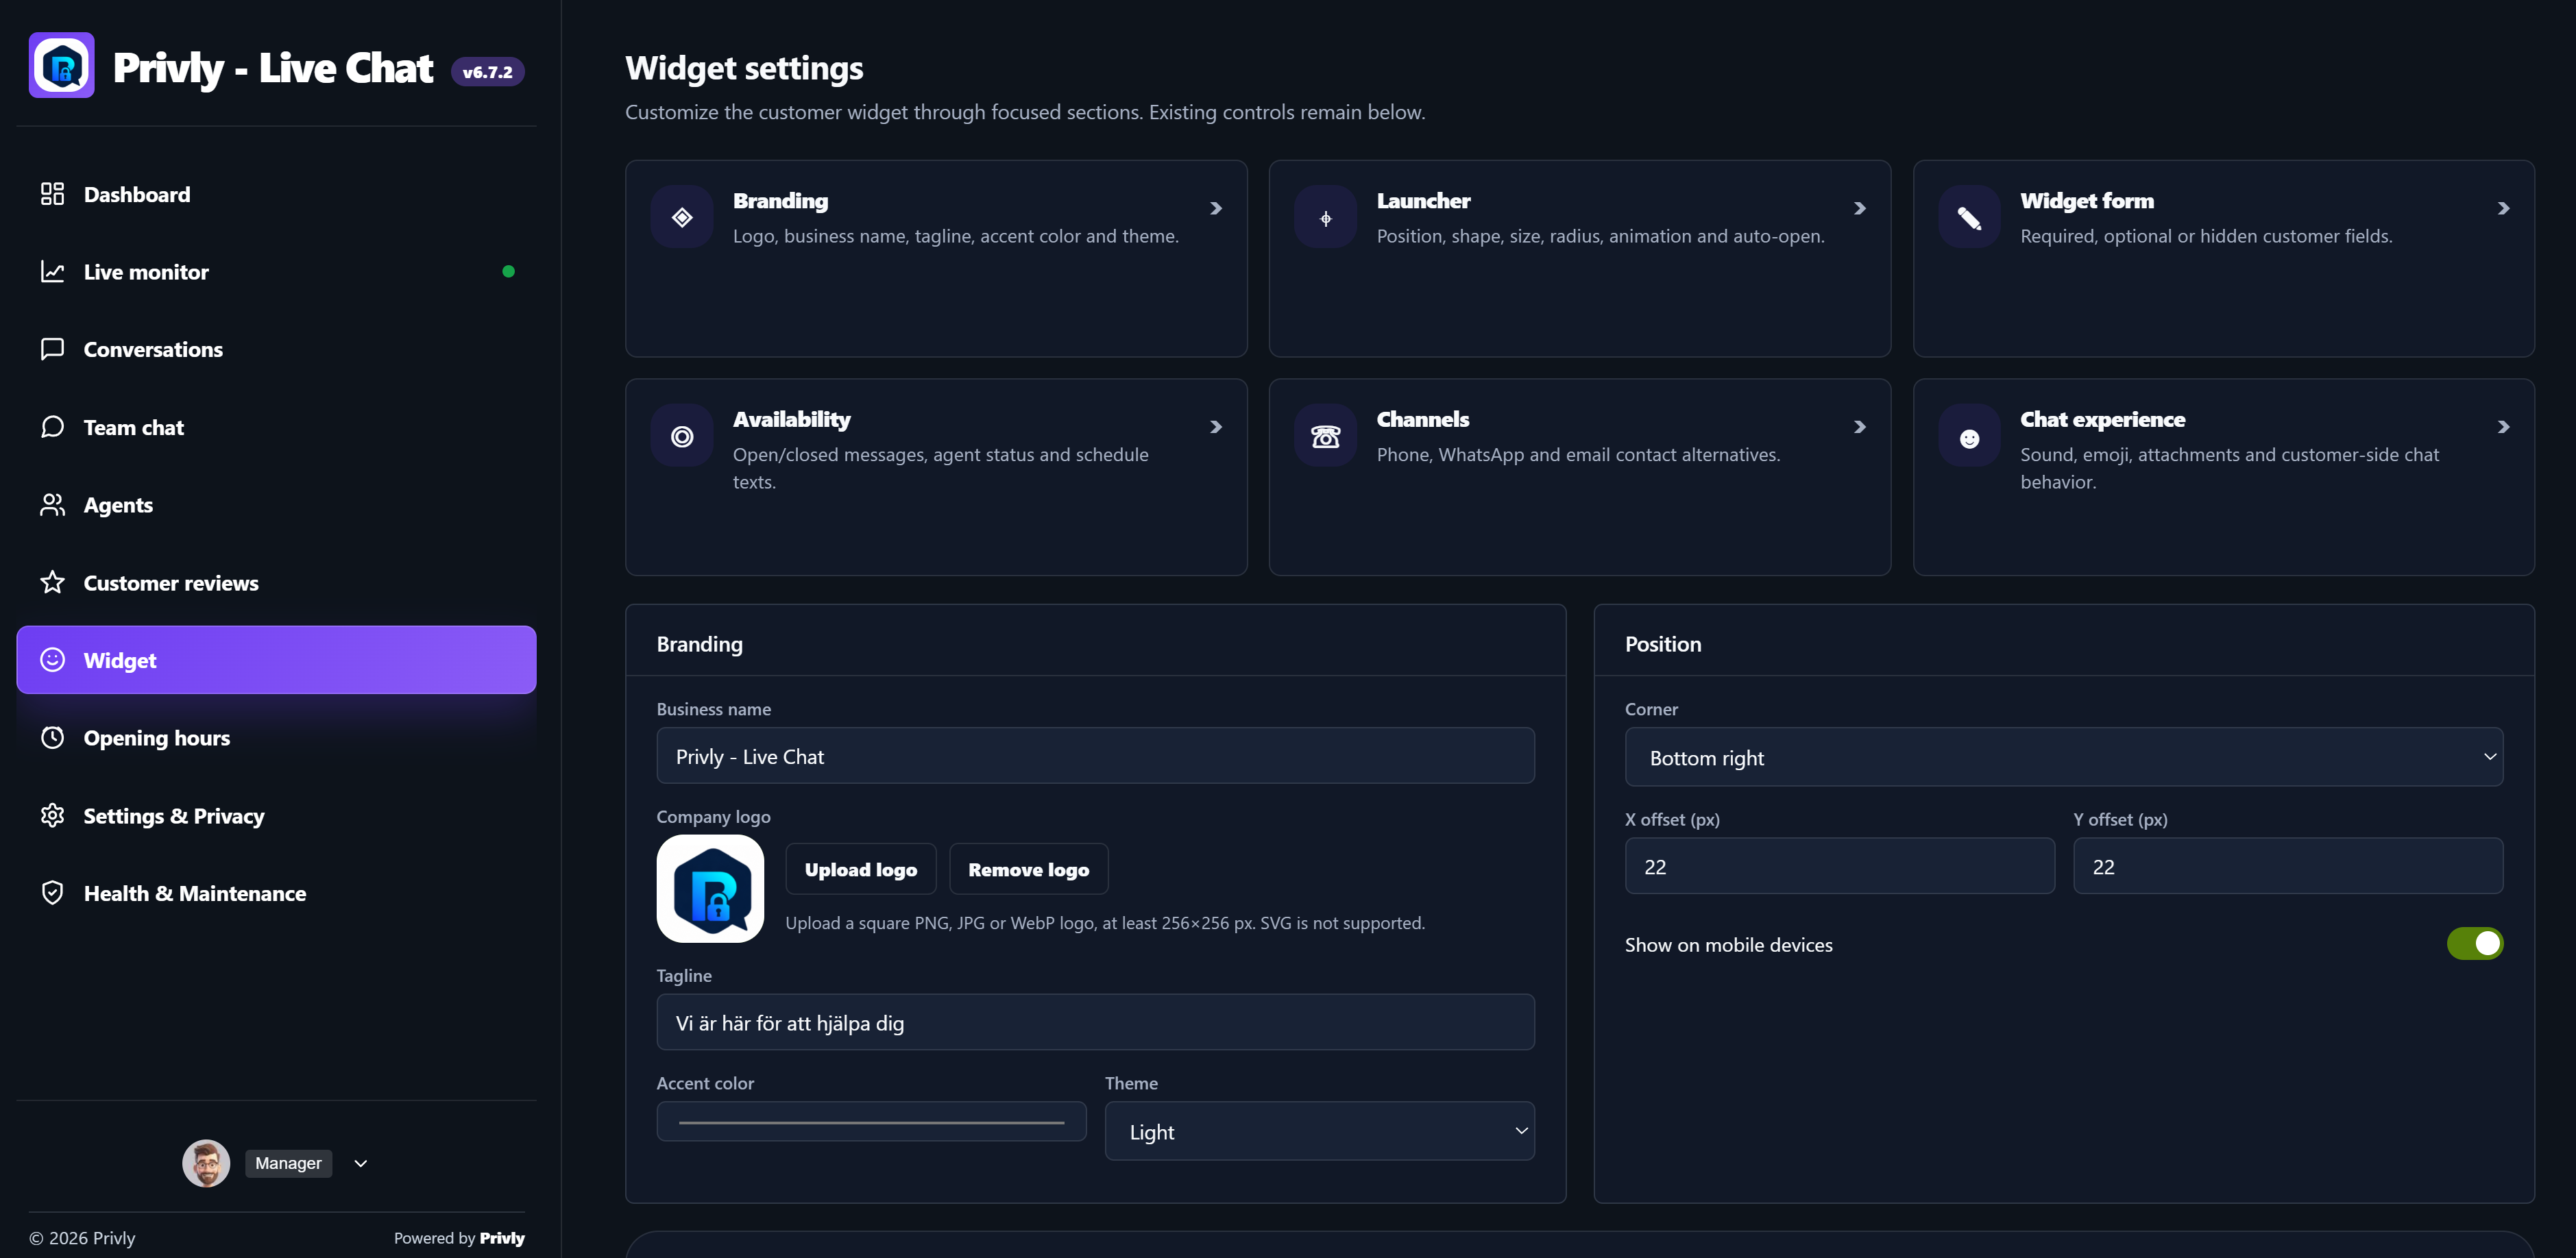The height and width of the screenshot is (1258, 2576).
Task: Open the Agents menu item
Action: point(276,504)
